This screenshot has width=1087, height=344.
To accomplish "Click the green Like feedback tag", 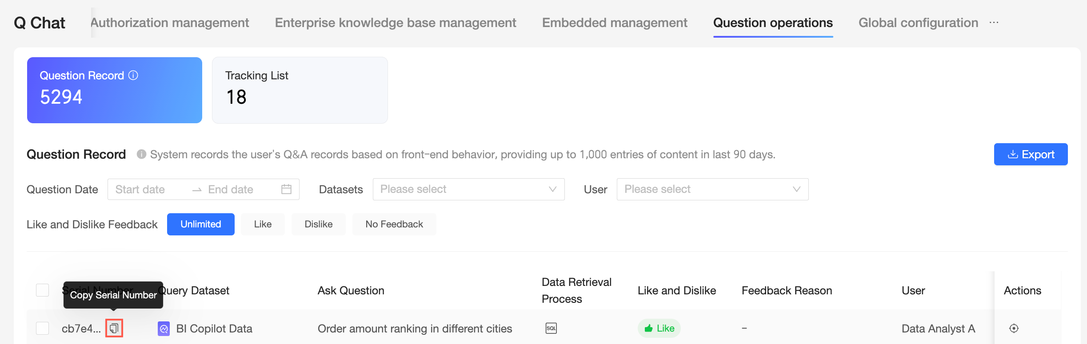I will pyautogui.click(x=659, y=328).
